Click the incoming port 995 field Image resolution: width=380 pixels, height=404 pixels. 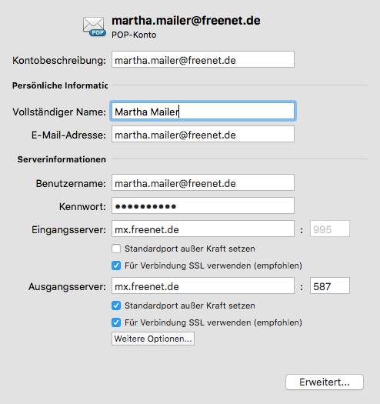330,229
